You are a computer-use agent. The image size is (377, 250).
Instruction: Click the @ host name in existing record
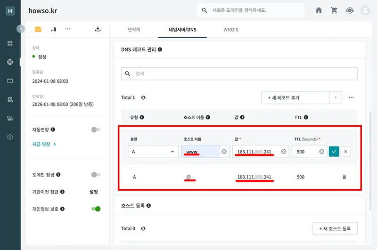[188, 177]
